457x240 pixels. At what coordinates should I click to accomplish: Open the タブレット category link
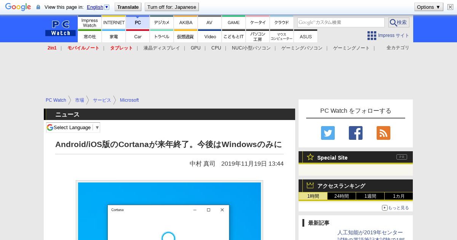pos(121,48)
